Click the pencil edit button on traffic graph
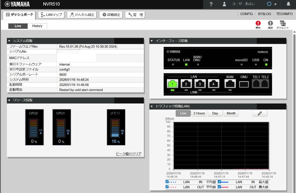The width and height of the screenshot is (296, 193). 260,113
